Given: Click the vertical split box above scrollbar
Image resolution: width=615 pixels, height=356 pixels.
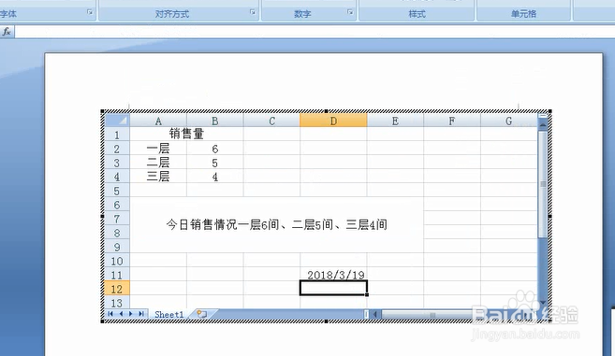Looking at the screenshot, I should click(x=543, y=116).
